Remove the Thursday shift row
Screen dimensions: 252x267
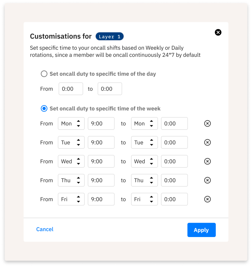pyautogui.click(x=207, y=180)
